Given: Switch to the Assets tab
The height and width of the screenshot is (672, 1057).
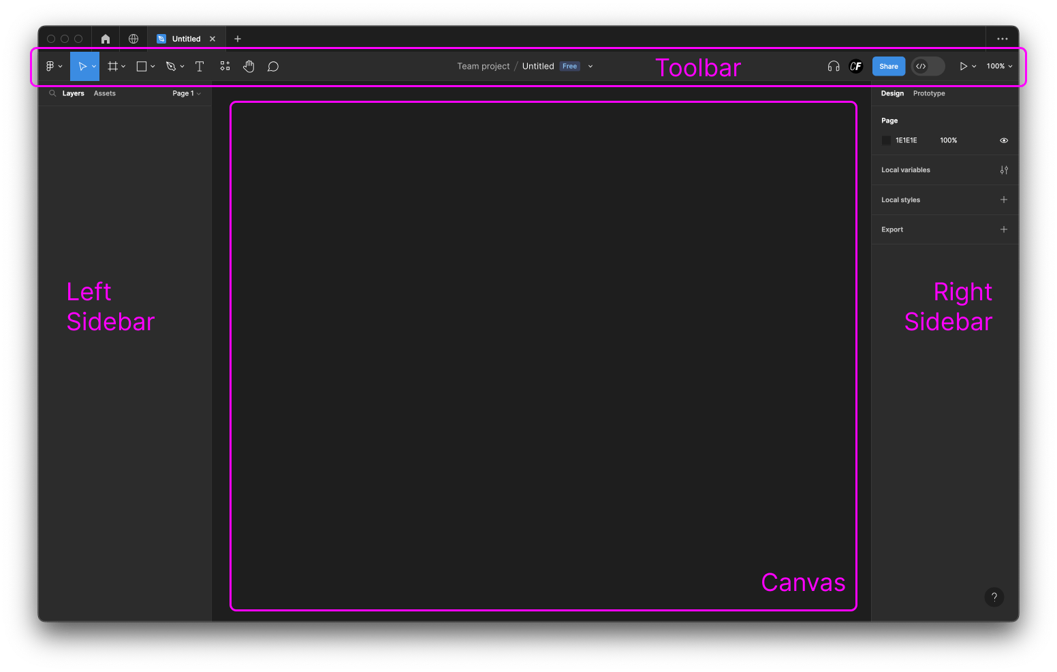Looking at the screenshot, I should point(105,93).
